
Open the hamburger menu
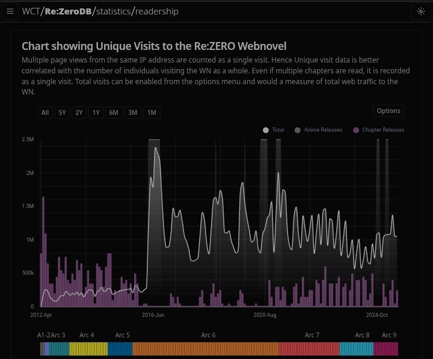(10, 11)
